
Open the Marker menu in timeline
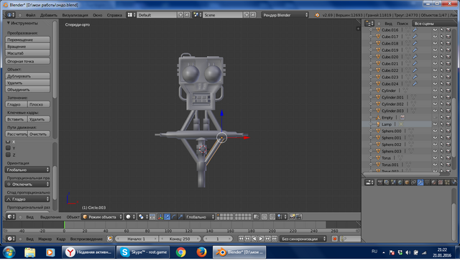45,239
